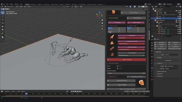
Task: Click the Duplicate Ragdoll button
Action: tap(121, 85)
